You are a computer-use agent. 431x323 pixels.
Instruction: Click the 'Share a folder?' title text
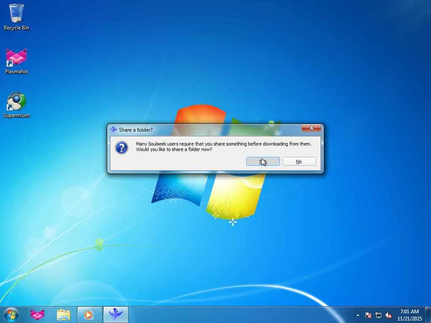tap(136, 130)
